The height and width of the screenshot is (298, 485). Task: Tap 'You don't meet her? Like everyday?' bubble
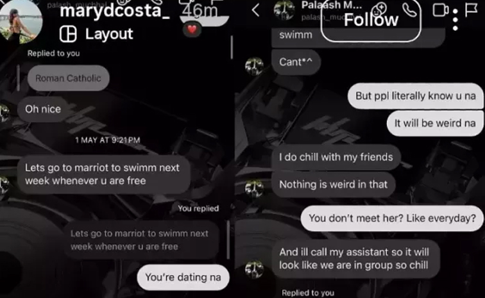[x=392, y=219]
